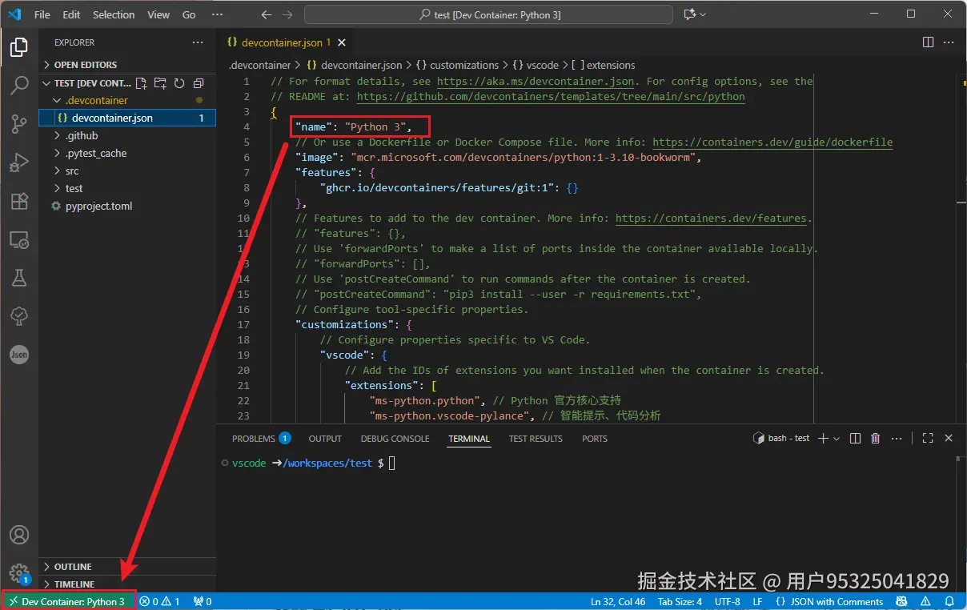Open the Selection menu
This screenshot has height=610, width=967.
click(x=114, y=14)
